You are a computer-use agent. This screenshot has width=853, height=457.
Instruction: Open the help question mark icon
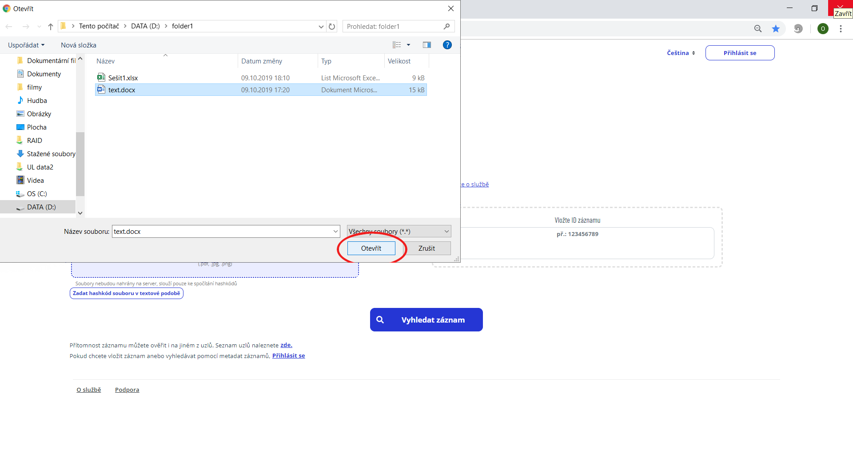tap(447, 45)
